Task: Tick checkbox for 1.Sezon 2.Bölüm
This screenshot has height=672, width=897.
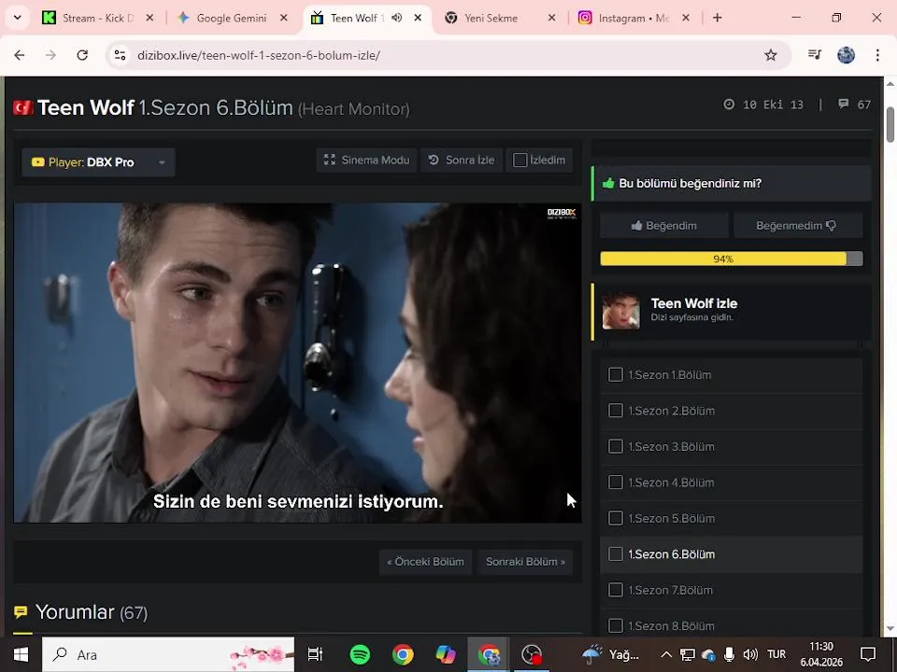Action: (616, 411)
